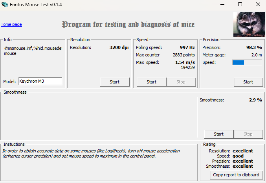Viewport: 266px width, 183px height.
Task: Click the raccoon picture thumbnail
Action: [249, 24]
